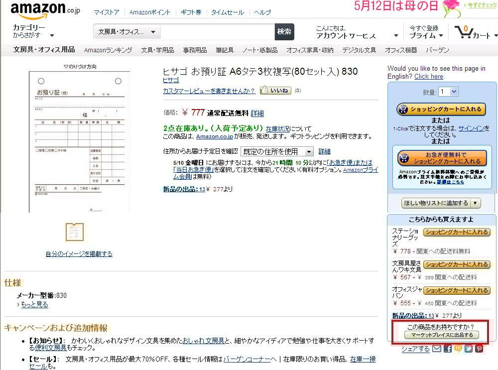Share product on Facebook
Screen dimensions: 498x370
pos(448,349)
